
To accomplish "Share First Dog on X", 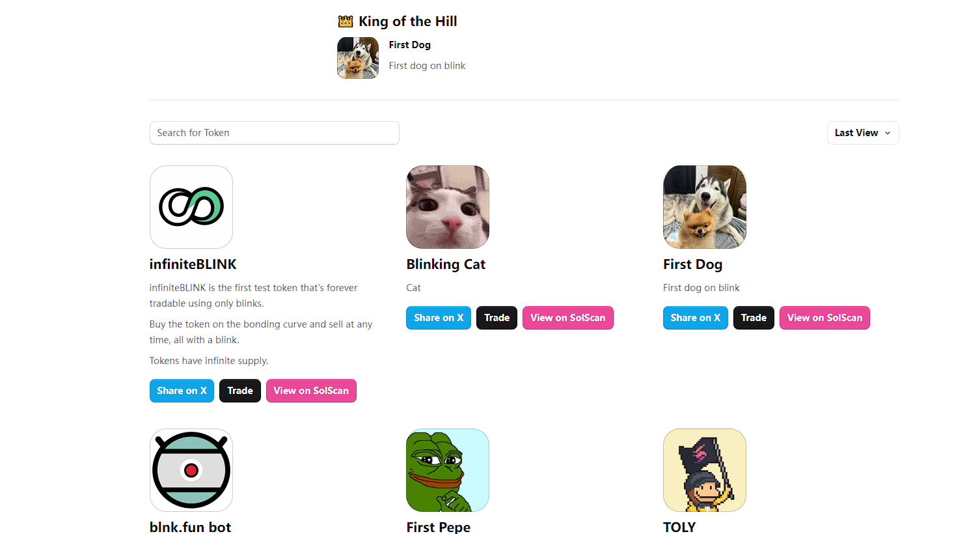I will (695, 318).
